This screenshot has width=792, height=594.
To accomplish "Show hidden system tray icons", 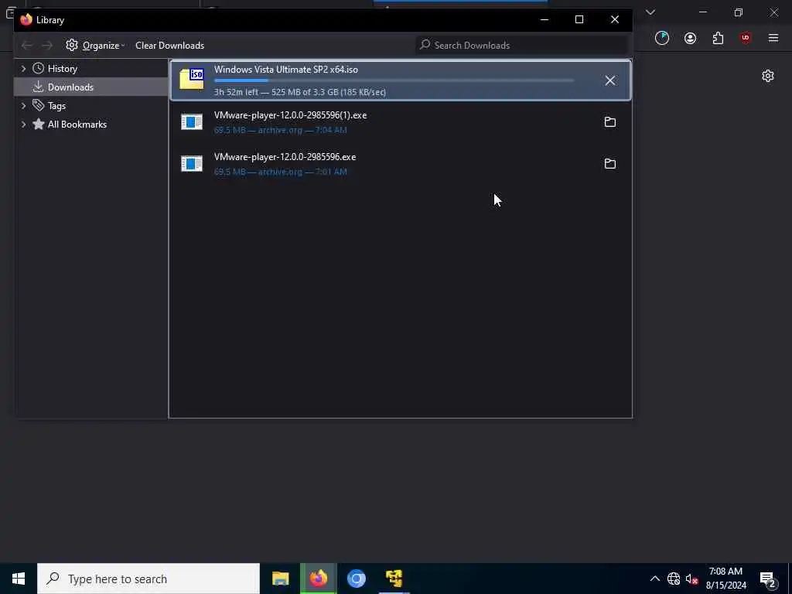I will coord(654,579).
